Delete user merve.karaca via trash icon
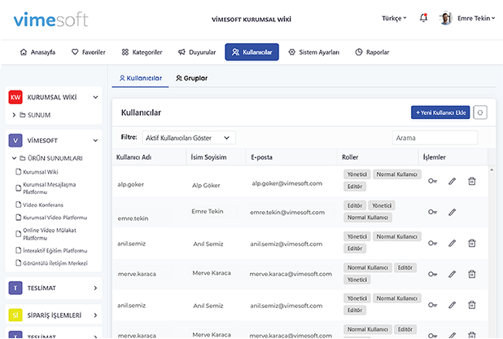Image resolution: width=503 pixels, height=339 pixels. (471, 274)
